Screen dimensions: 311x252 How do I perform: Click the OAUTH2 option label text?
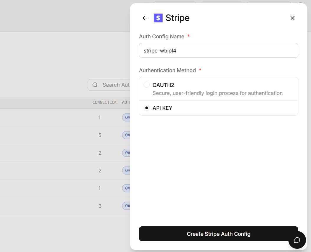pyautogui.click(x=163, y=85)
